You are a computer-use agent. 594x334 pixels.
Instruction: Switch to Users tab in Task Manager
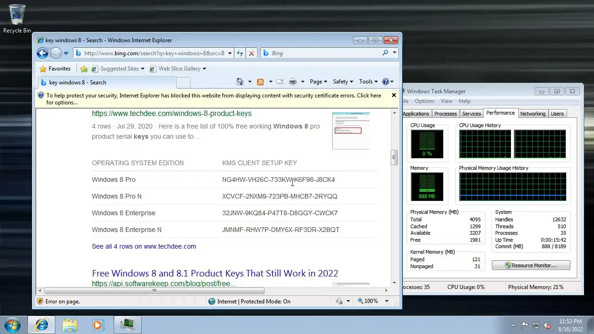557,114
